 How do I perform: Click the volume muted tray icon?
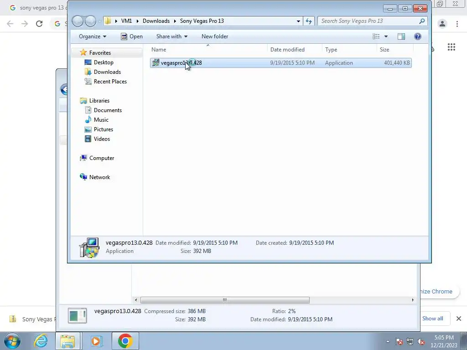point(421,342)
